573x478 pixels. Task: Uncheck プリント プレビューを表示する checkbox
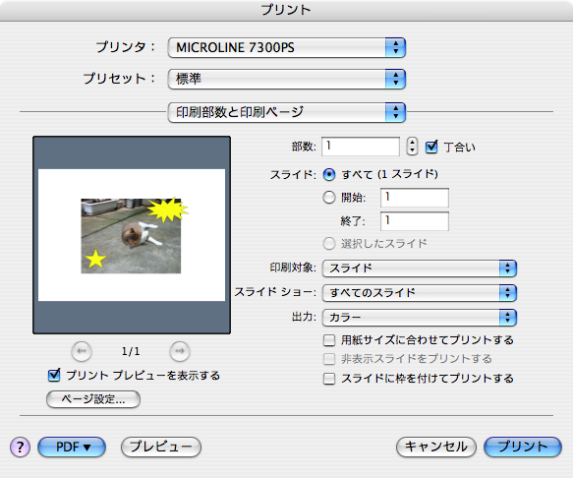click(54, 375)
